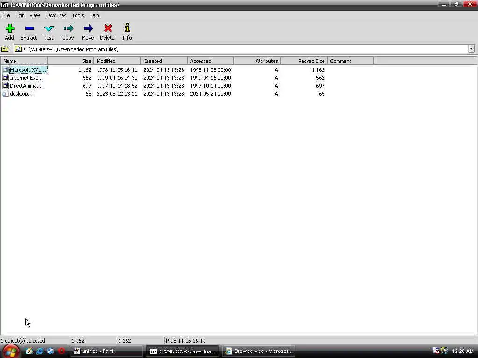
Task: Click modified date 2023-05-02 03:21
Action: [x=117, y=93]
